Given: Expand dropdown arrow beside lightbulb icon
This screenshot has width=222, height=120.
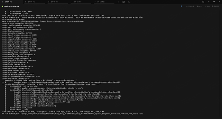Looking at the screenshot, I should pos(183,6).
